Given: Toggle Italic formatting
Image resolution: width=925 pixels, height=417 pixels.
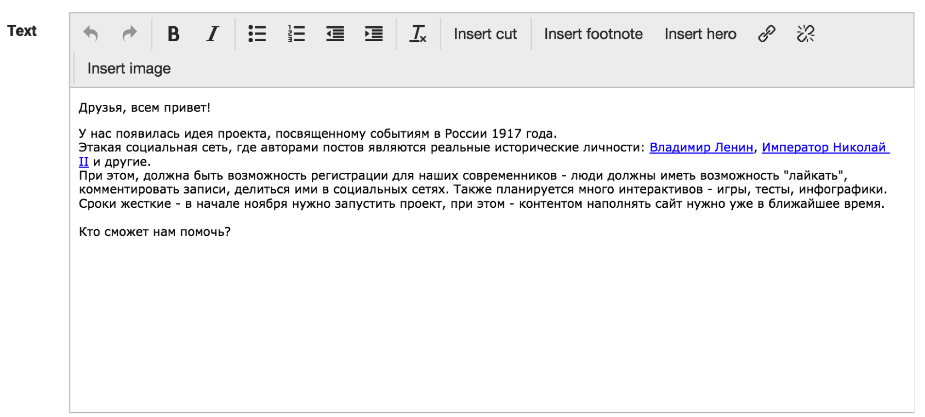Looking at the screenshot, I should coord(212,34).
